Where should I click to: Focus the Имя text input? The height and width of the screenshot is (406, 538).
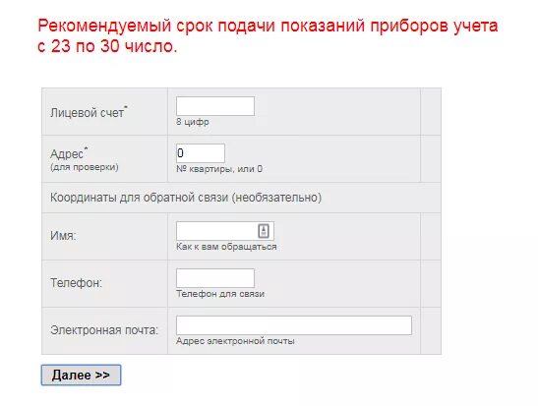tap(225, 231)
